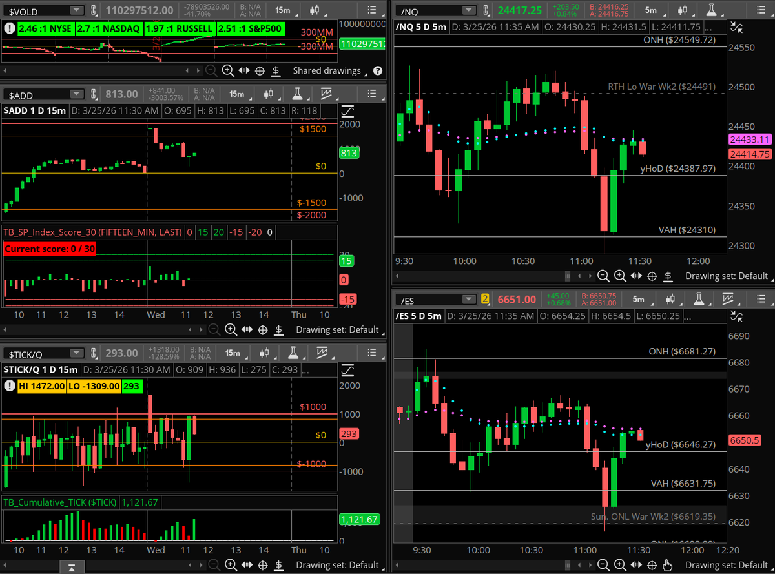Toggle the price level dollar icon under $VOLD chart
The image size is (775, 574).
point(276,71)
